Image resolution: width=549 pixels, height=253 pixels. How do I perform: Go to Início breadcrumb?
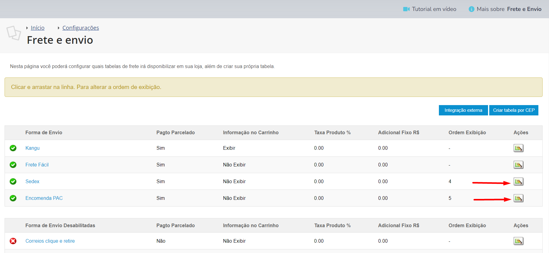coord(38,28)
